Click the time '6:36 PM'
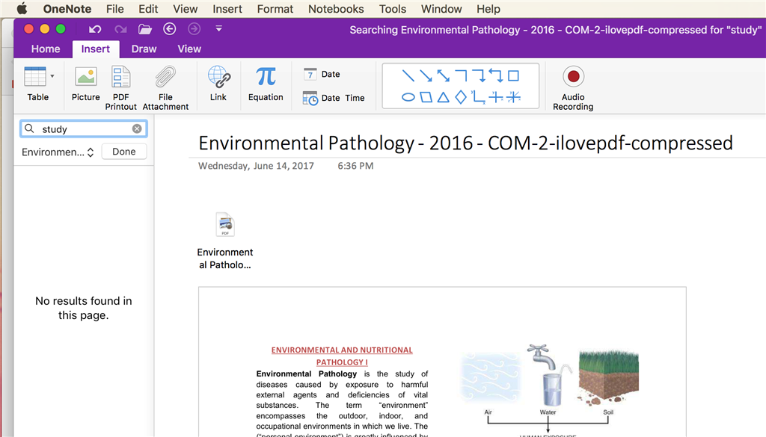Viewport: 766px width, 437px height. click(355, 166)
